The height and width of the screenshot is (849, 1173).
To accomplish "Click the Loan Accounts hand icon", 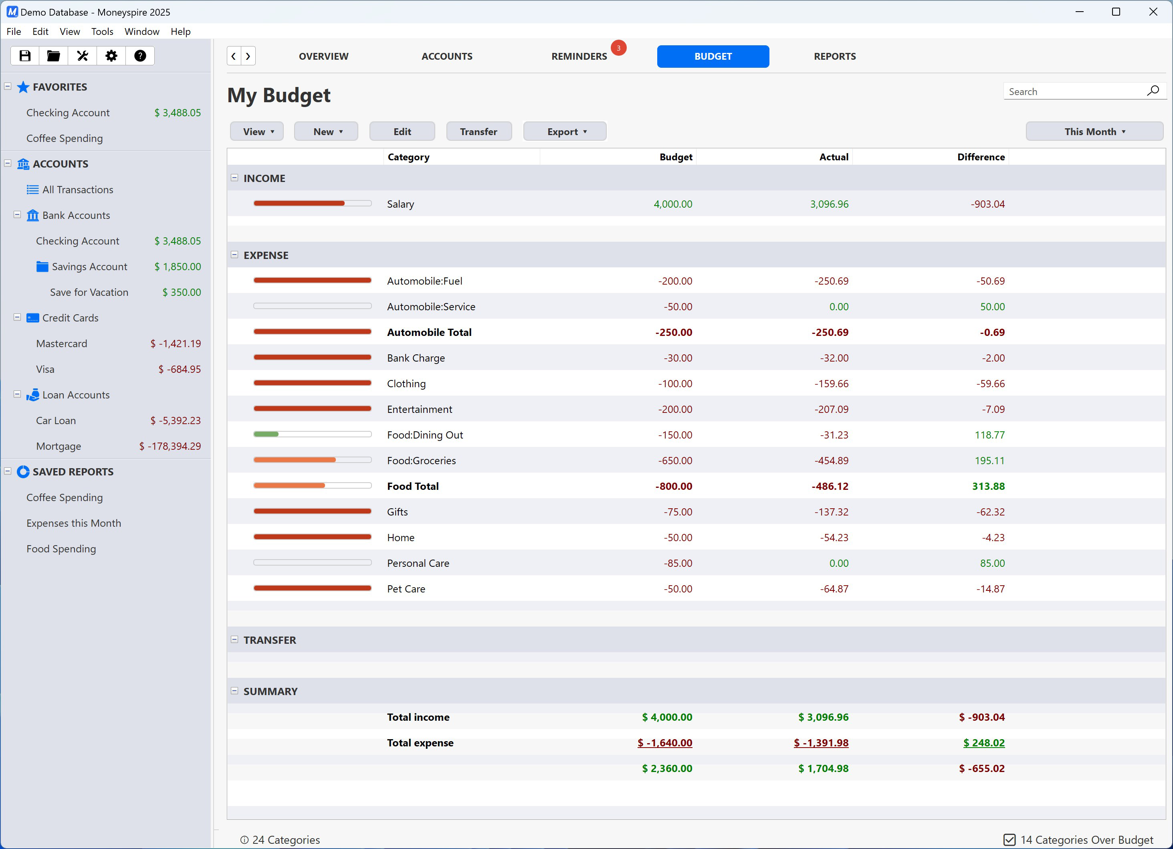I will (x=32, y=395).
